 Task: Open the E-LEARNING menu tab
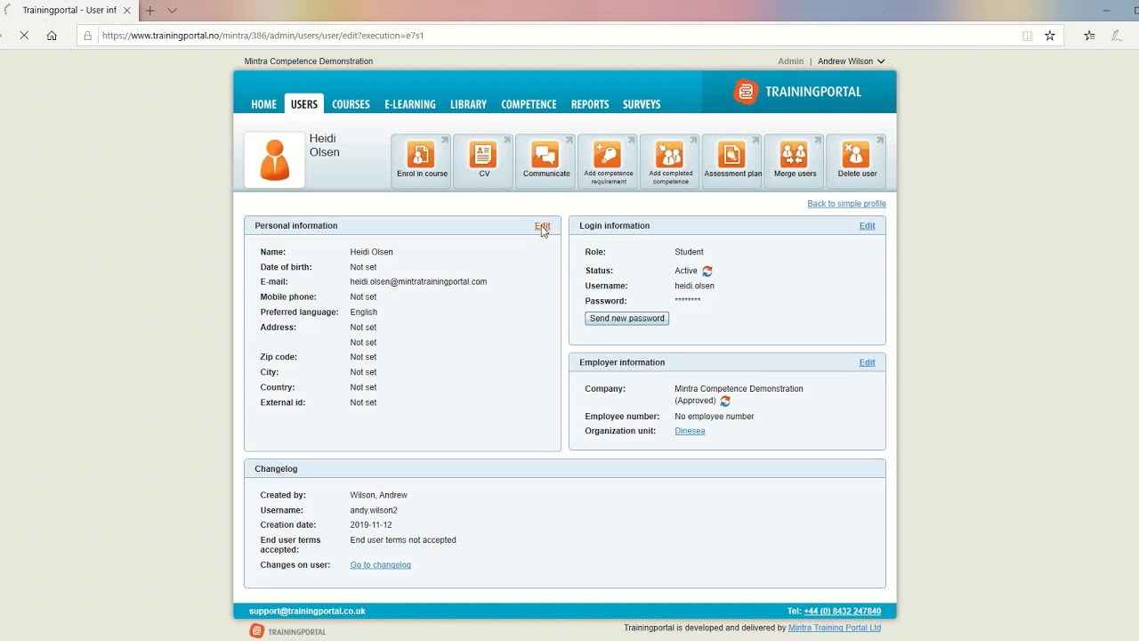[410, 104]
